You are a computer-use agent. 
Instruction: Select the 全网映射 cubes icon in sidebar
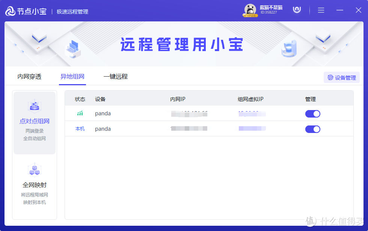click(x=34, y=170)
